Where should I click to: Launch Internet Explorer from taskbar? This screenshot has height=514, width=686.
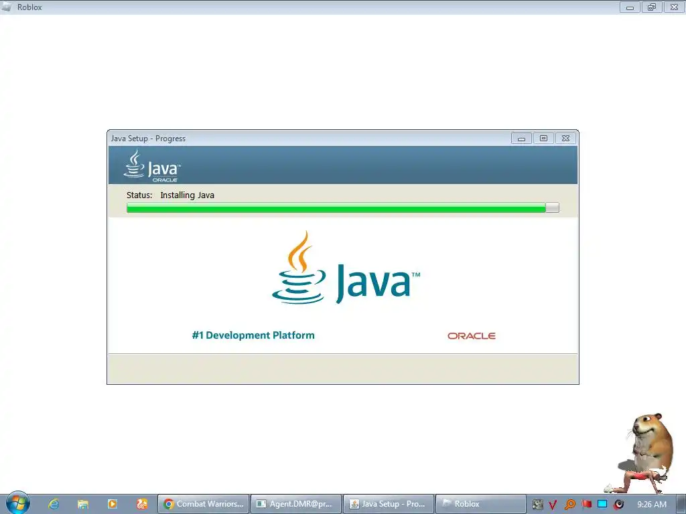pos(54,504)
